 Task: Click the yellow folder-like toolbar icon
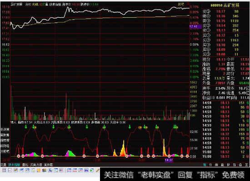pyautogui.click(x=39, y=171)
